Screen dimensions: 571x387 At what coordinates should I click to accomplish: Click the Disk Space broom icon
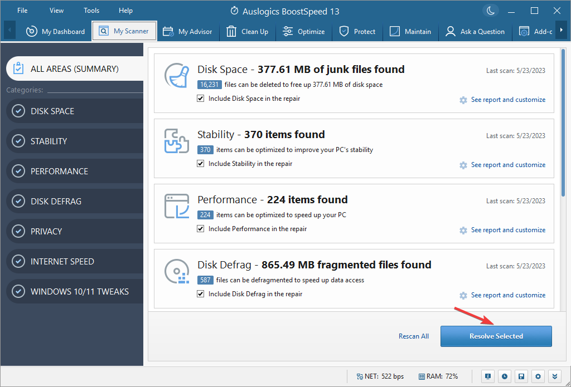point(177,76)
